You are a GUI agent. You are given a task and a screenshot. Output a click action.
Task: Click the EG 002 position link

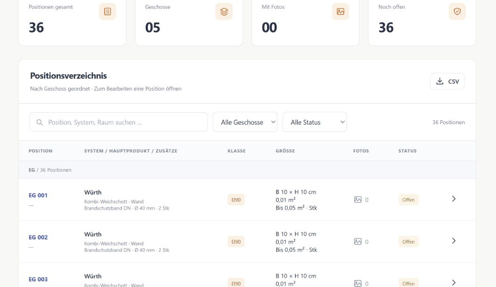(38, 237)
